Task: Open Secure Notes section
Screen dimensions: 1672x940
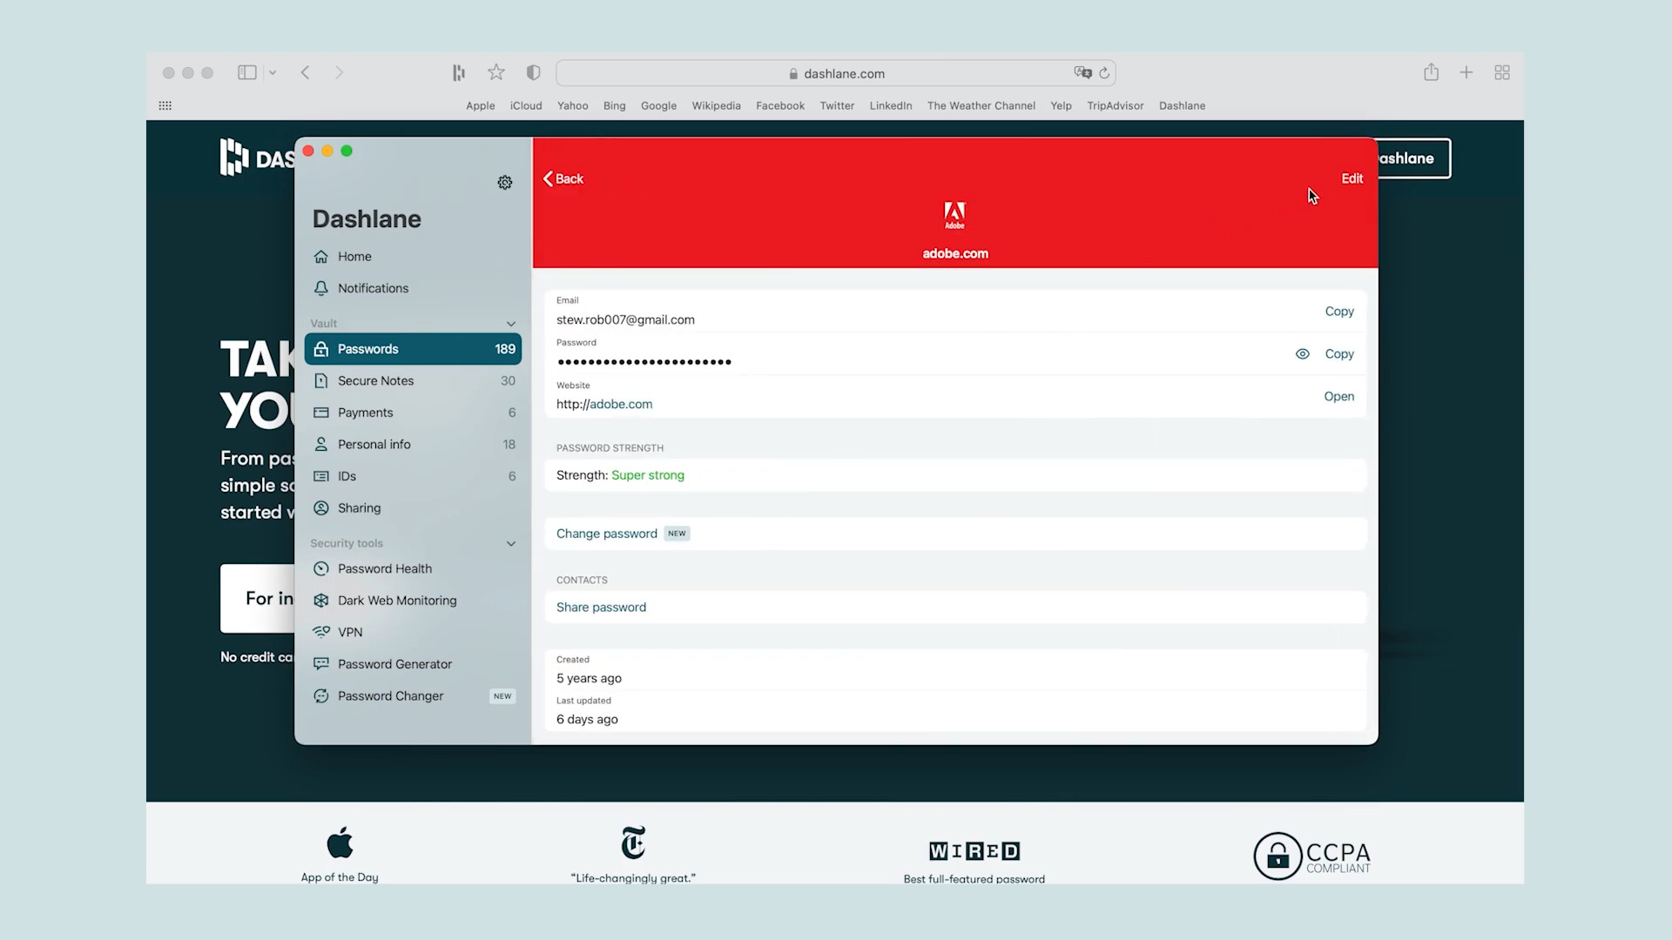Action: 414,381
